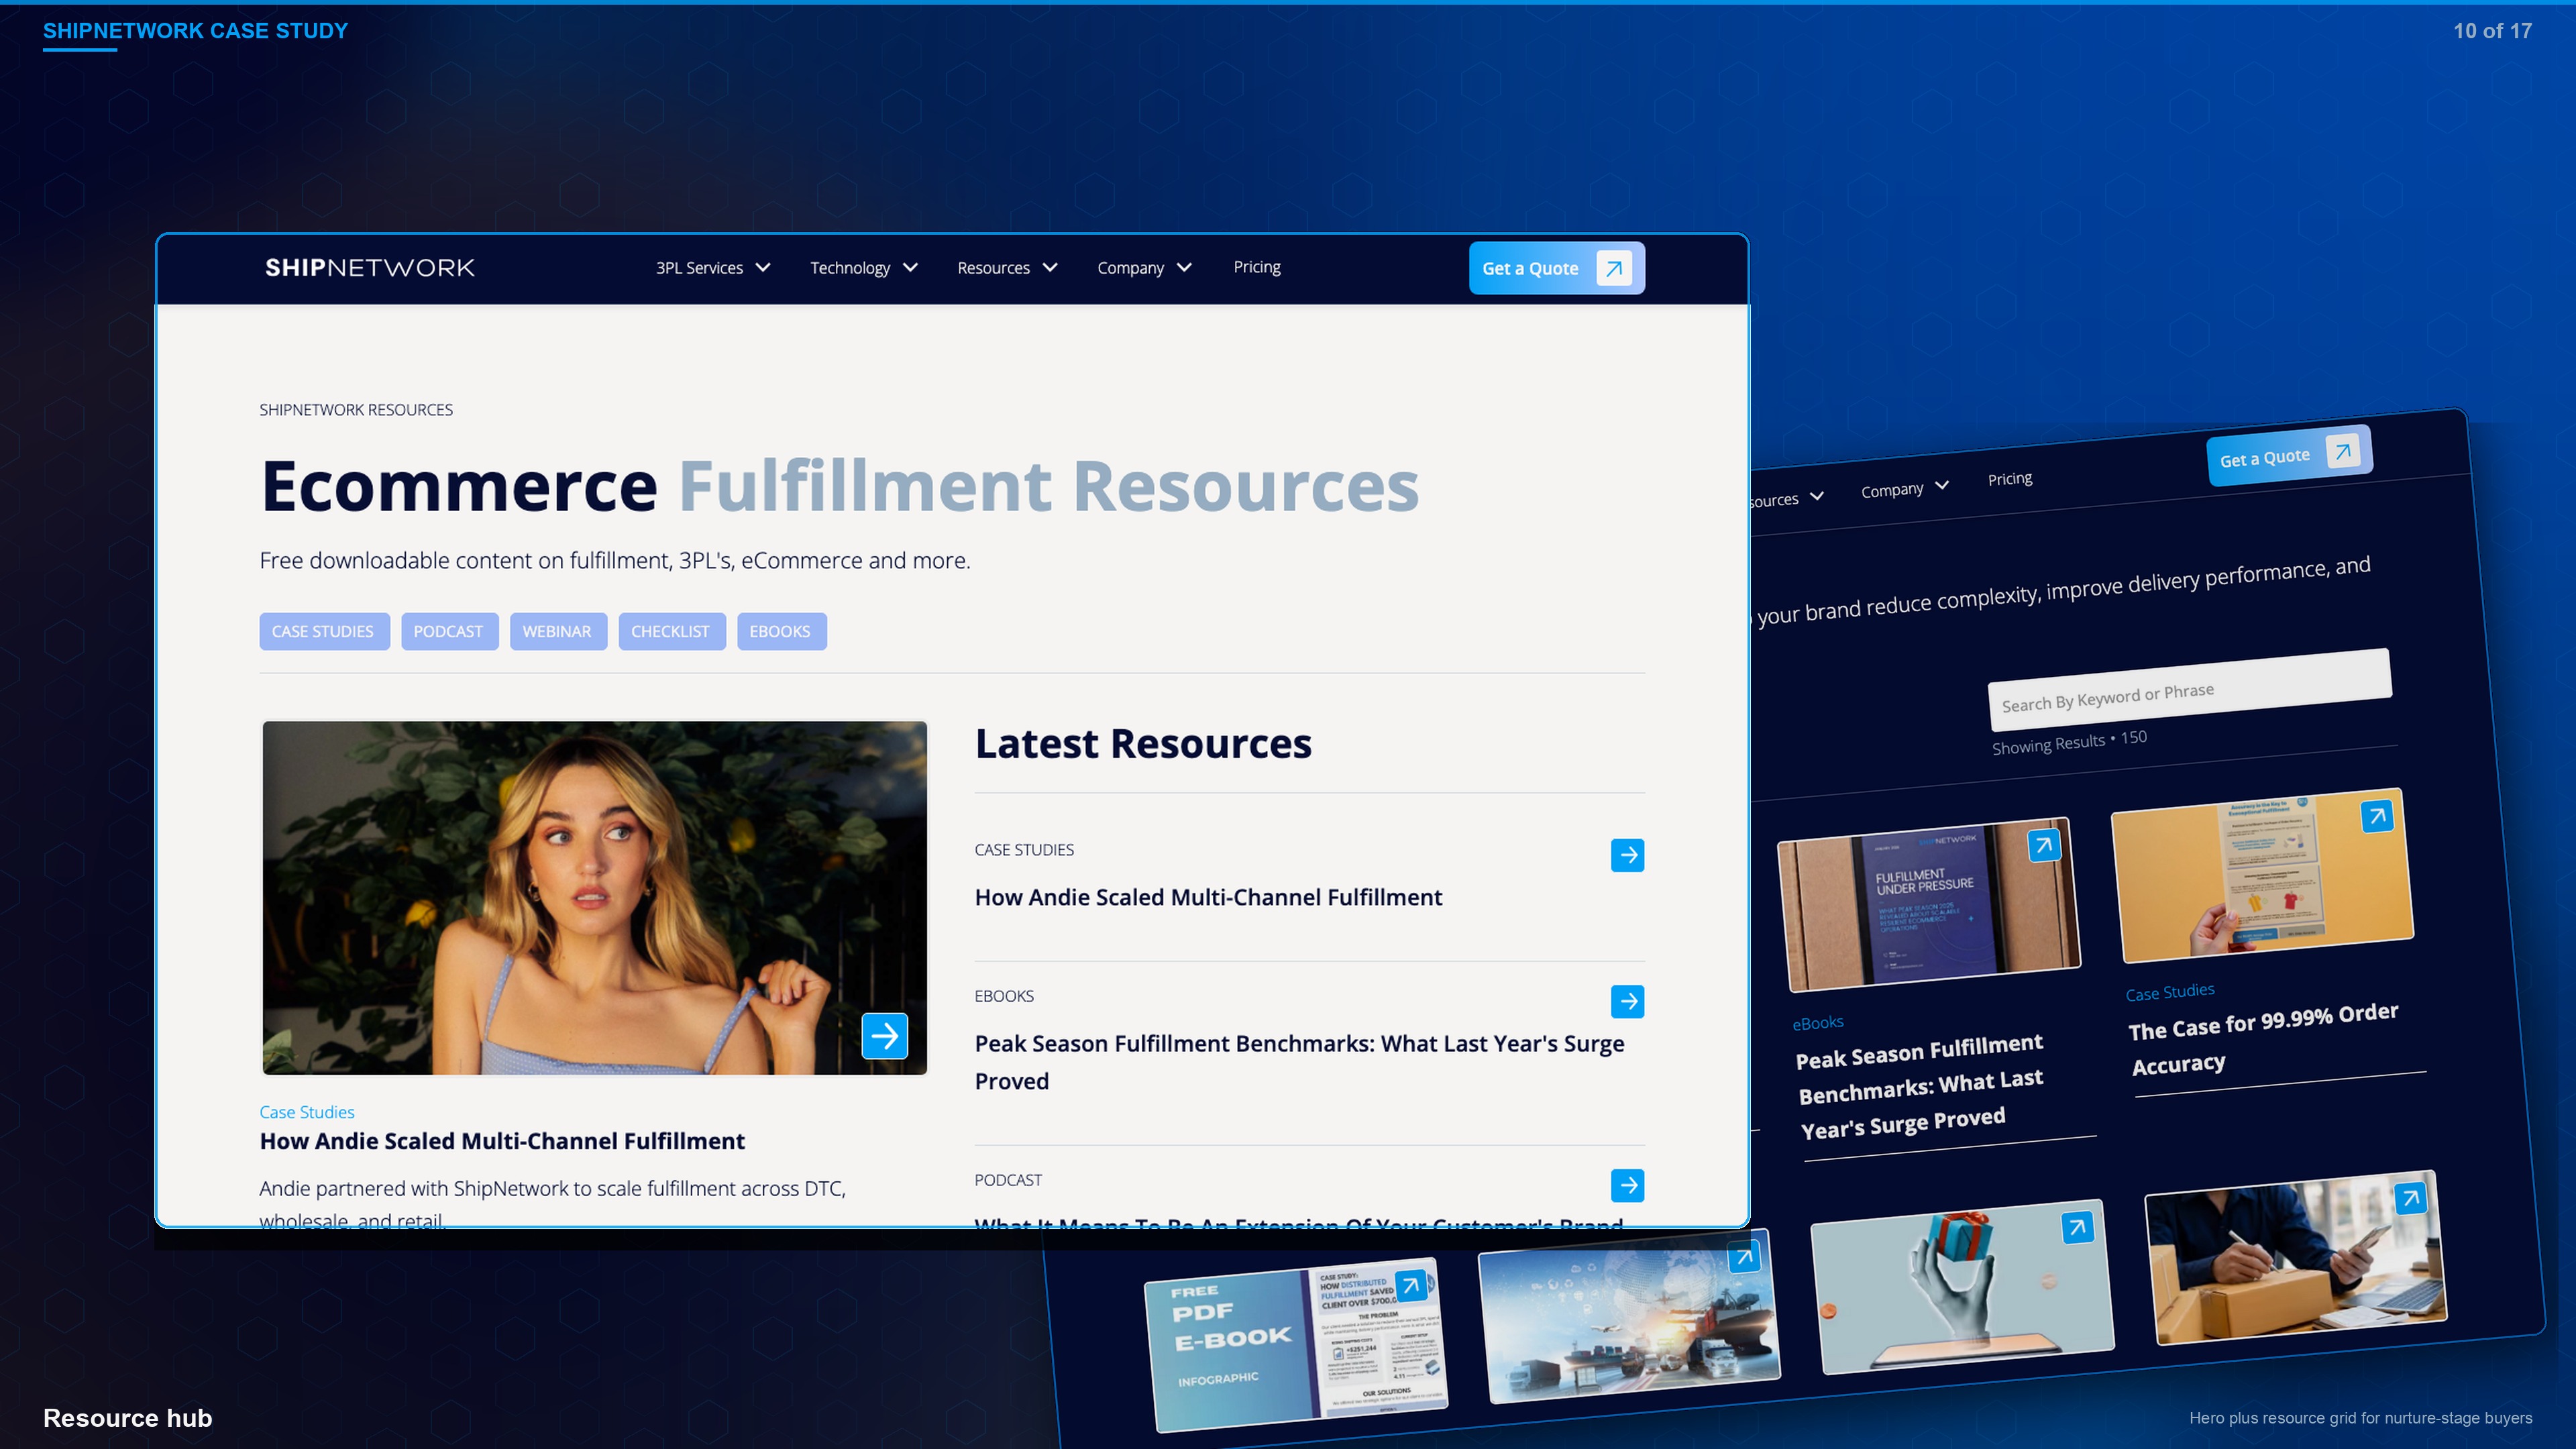
Task: Open man packing boxes thumbnail
Action: coord(2296,1258)
